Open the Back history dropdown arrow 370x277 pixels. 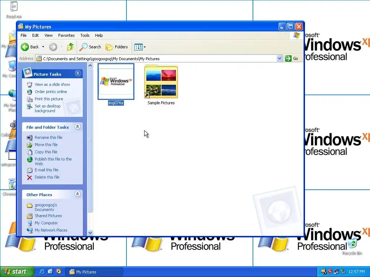pos(43,47)
